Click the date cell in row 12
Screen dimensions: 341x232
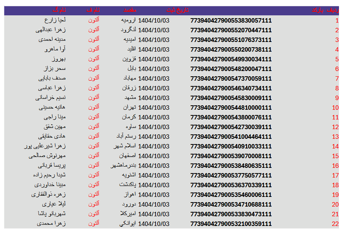click(x=154, y=127)
